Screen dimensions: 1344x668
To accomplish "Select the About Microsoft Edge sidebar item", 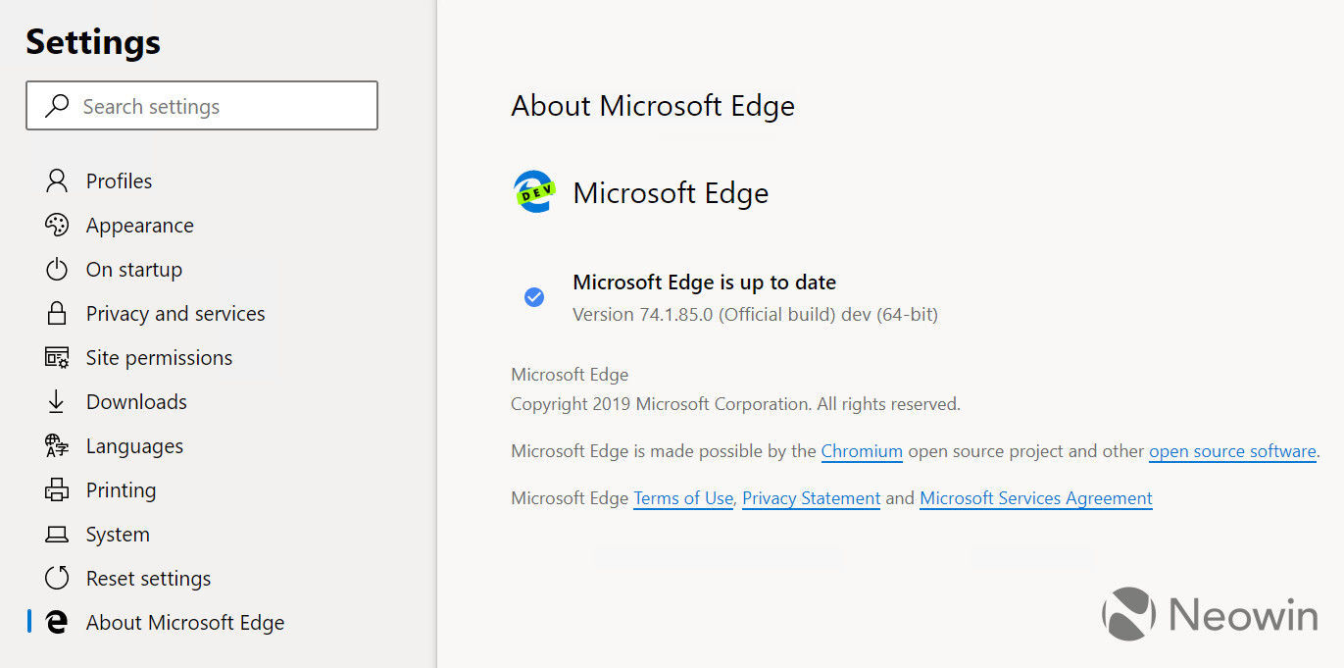I will 184,622.
